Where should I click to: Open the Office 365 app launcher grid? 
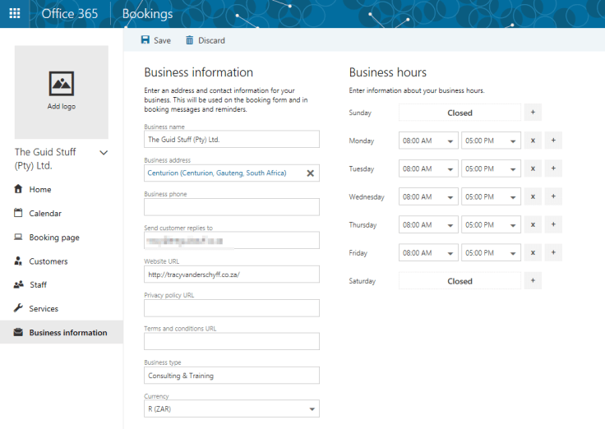pyautogui.click(x=15, y=14)
